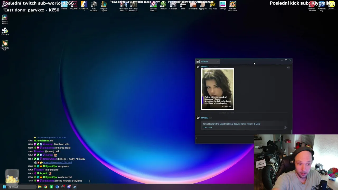The image size is (338, 190).
Task: Click the MARESJ sender name above the image
Action: (x=205, y=67)
